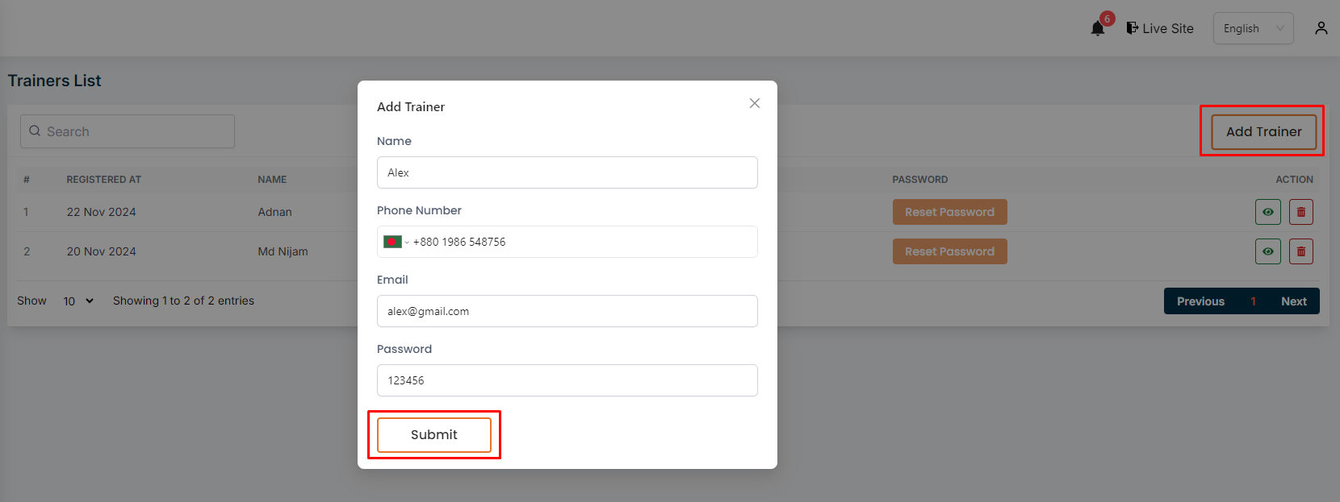
Task: Delete trainer Adnan with the trash icon
Action: [x=1301, y=211]
